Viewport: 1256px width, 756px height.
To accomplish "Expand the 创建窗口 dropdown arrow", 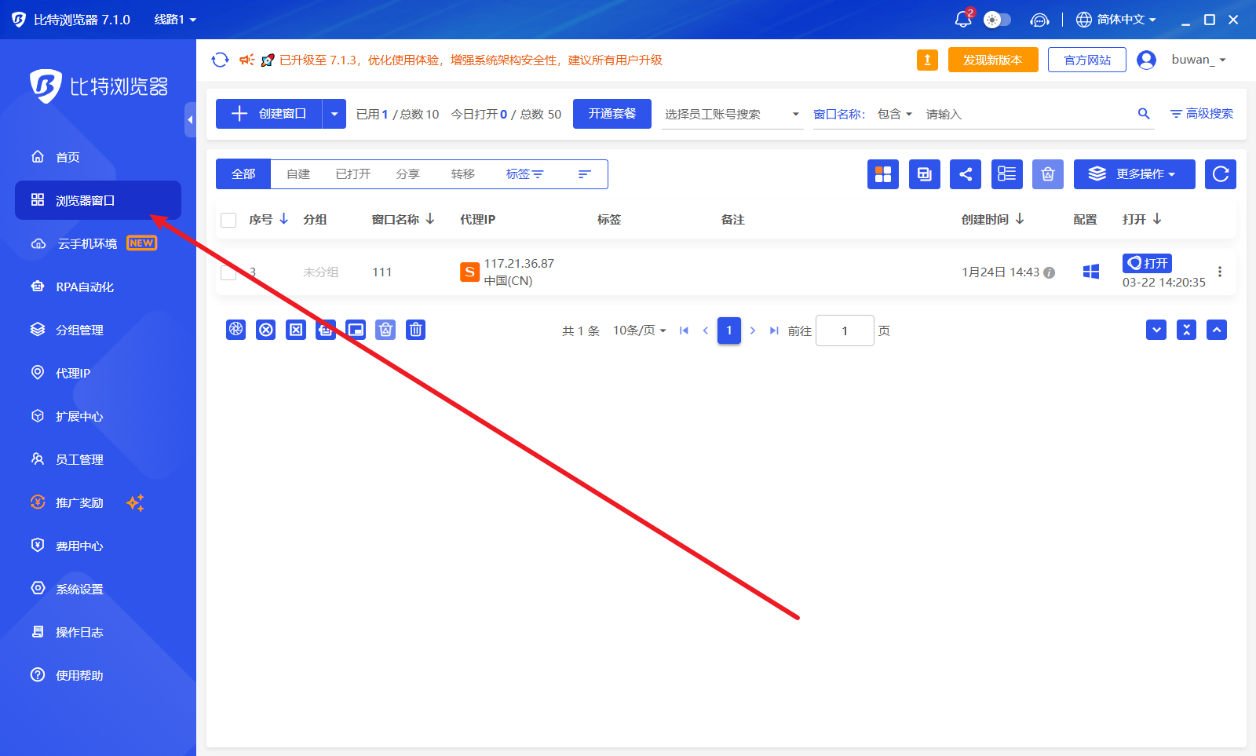I will (x=334, y=114).
